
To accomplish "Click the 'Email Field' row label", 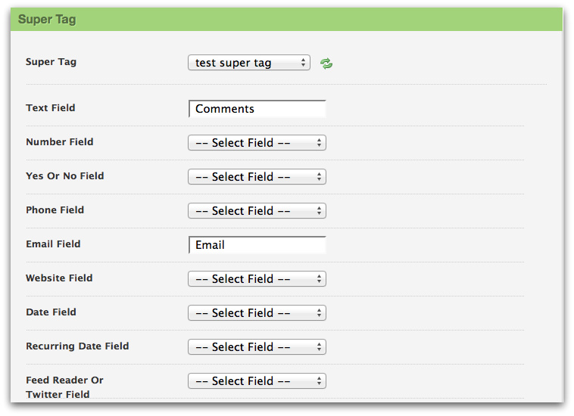I will point(53,244).
